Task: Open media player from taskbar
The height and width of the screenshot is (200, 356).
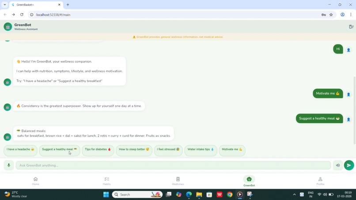Action: pyautogui.click(x=240, y=195)
